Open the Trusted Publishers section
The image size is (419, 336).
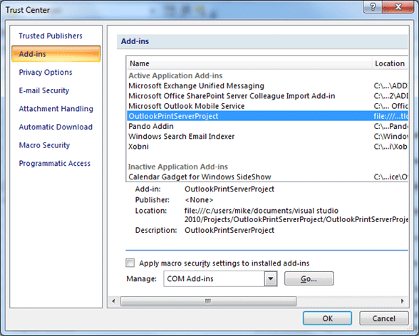tap(51, 36)
